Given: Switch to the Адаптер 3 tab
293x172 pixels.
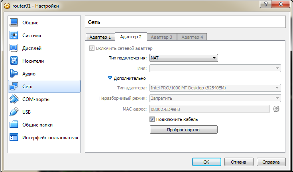Looking at the screenshot, I should (x=161, y=37).
